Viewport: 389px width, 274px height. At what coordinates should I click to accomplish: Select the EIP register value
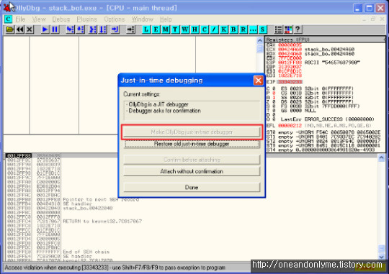(290, 82)
